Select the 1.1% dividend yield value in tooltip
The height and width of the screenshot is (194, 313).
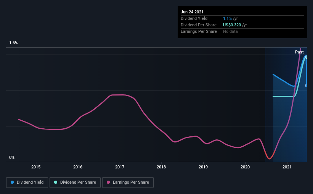pyautogui.click(x=227, y=18)
